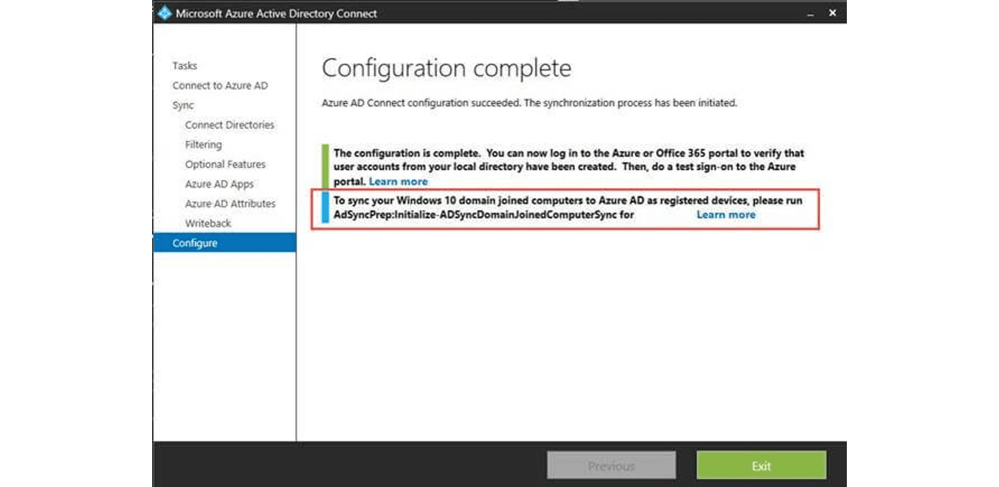Select the Azure AD Attributes step
Screen dimensions: 999x487
(230, 204)
